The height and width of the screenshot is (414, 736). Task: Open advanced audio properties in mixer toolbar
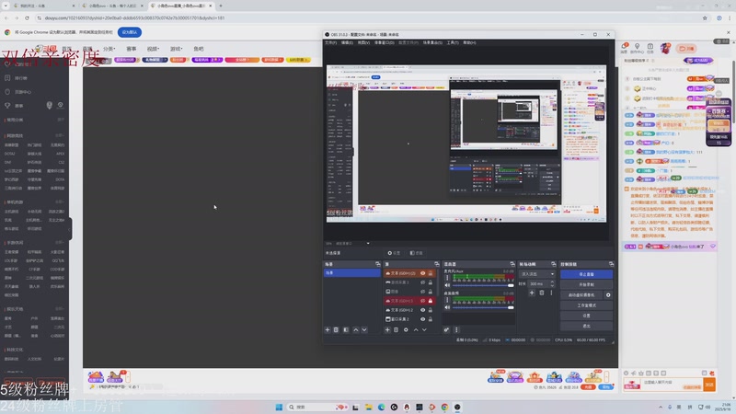pyautogui.click(x=446, y=330)
